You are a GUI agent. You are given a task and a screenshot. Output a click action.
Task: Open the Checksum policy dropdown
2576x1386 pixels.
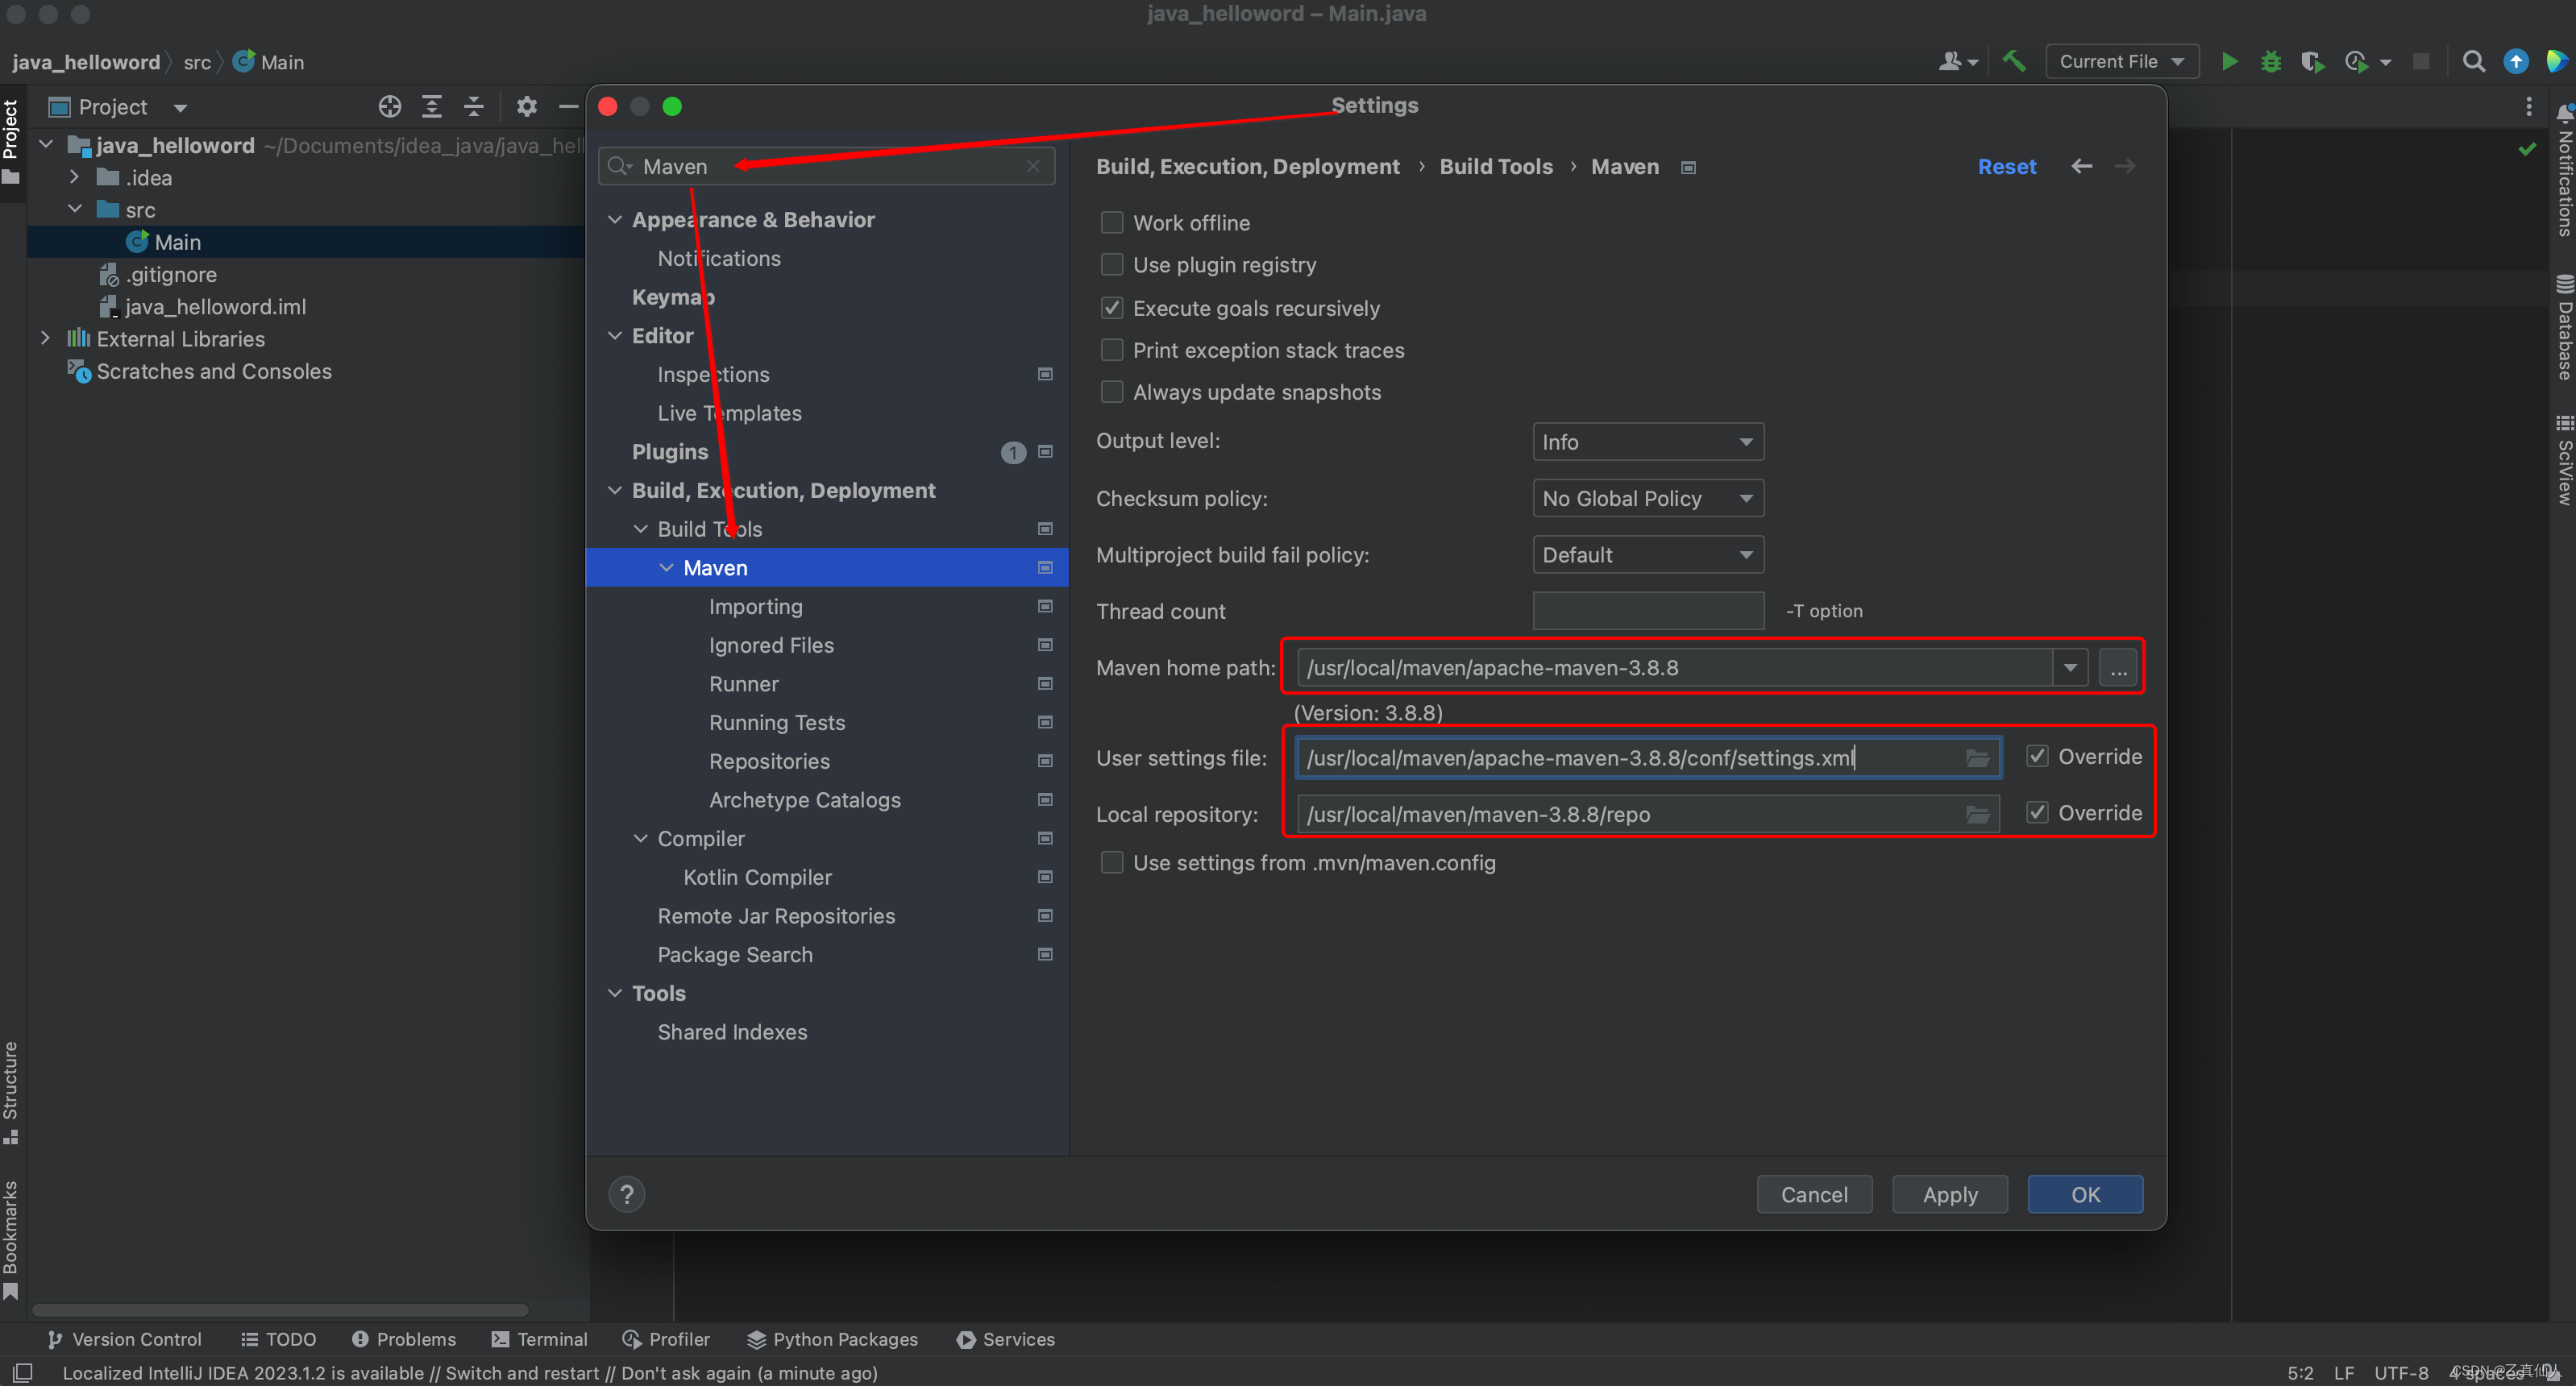pyautogui.click(x=1646, y=496)
